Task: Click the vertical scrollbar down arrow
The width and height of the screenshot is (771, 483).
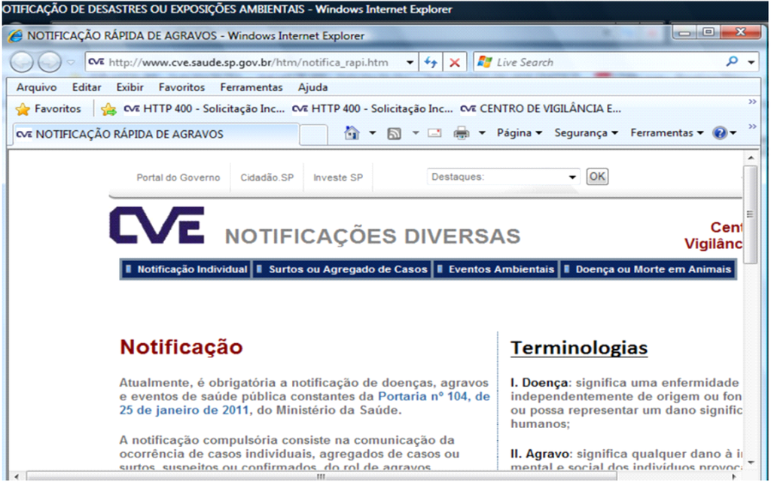Action: 751,463
